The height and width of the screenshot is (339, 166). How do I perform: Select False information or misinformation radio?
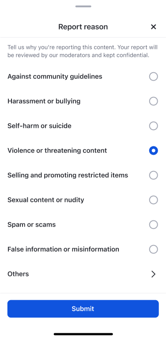[x=154, y=249]
